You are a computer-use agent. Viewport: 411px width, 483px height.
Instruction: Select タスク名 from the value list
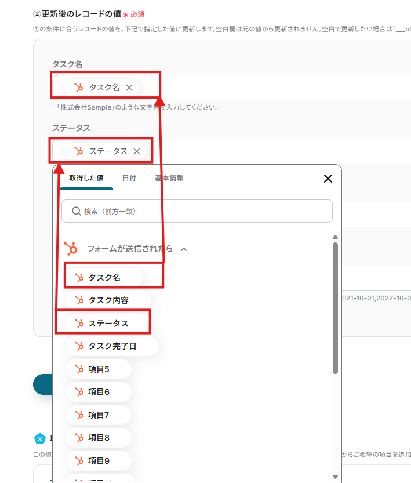click(104, 278)
